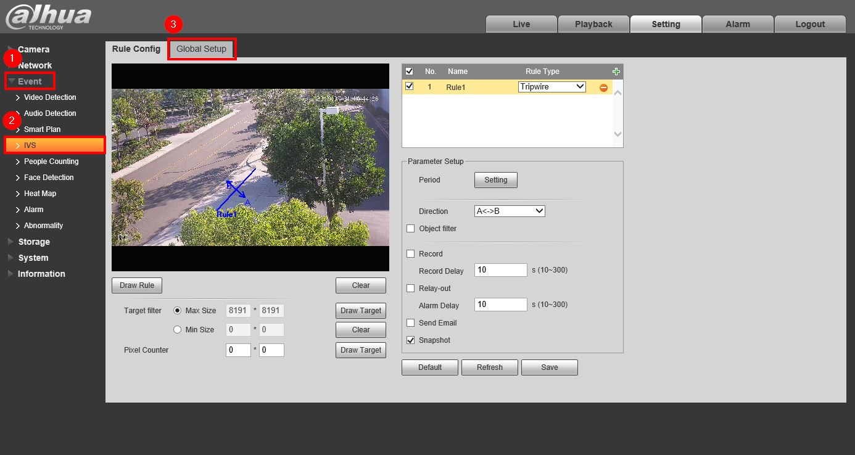Screen dimensions: 855x455
Task: Uncheck the Snapshot checkbox
Action: [x=411, y=340]
